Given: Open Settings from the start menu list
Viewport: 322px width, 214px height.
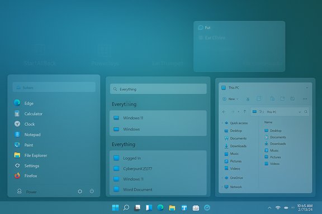Looking at the screenshot, I should point(27,166).
